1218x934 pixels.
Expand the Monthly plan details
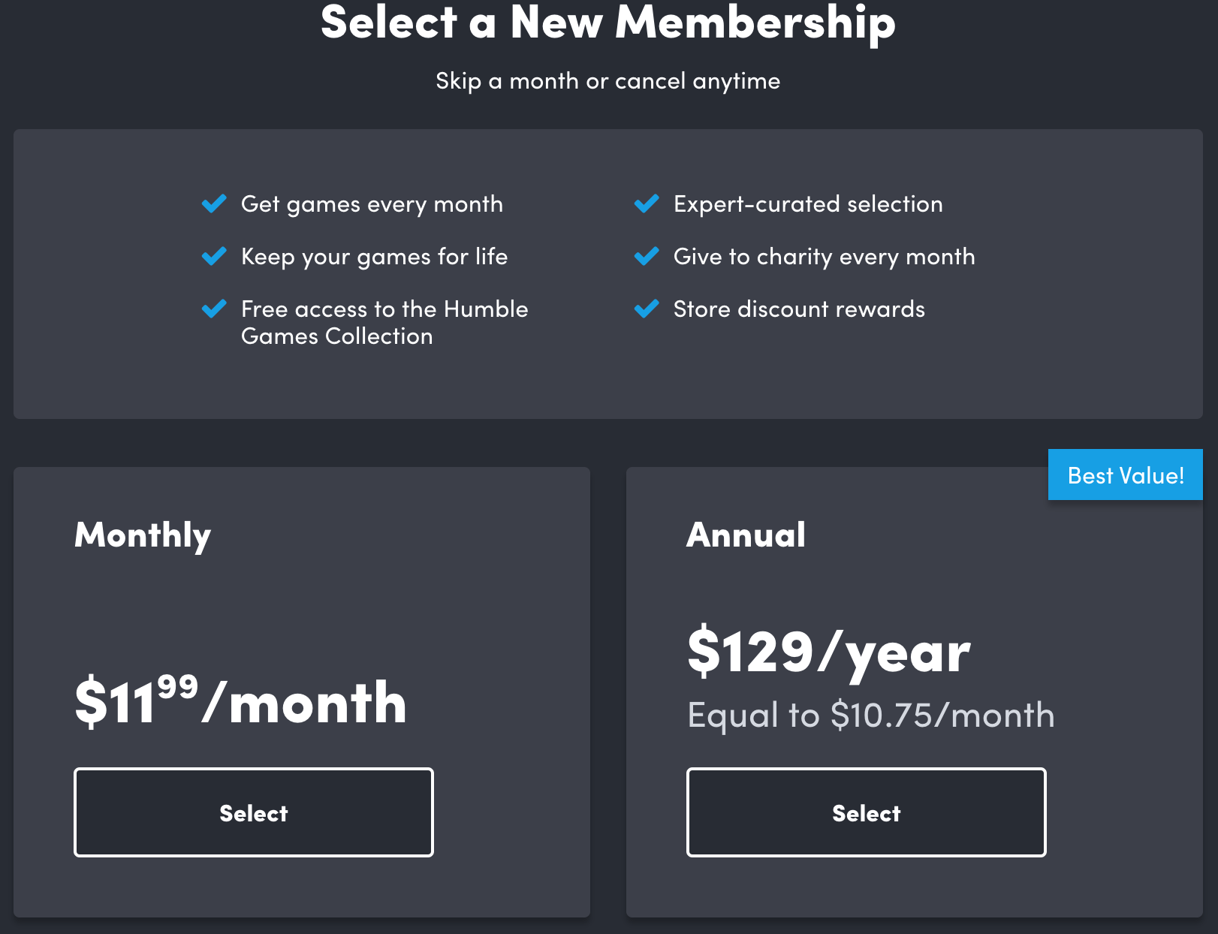click(252, 812)
